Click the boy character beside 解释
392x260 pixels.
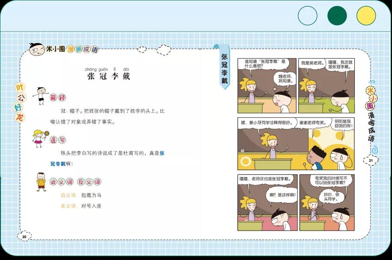[x=41, y=95]
